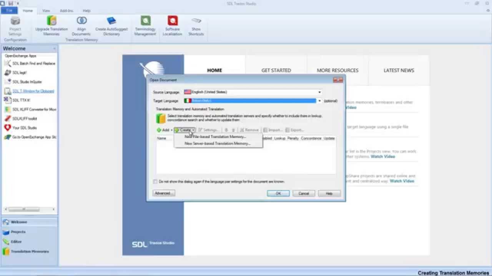Check Do not show this dialog again

pos(155,181)
